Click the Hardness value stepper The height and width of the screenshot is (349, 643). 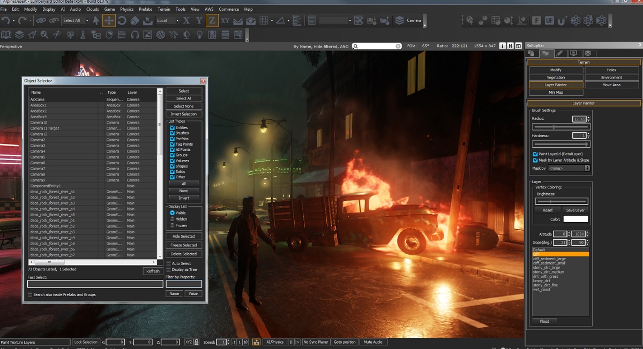coord(588,135)
